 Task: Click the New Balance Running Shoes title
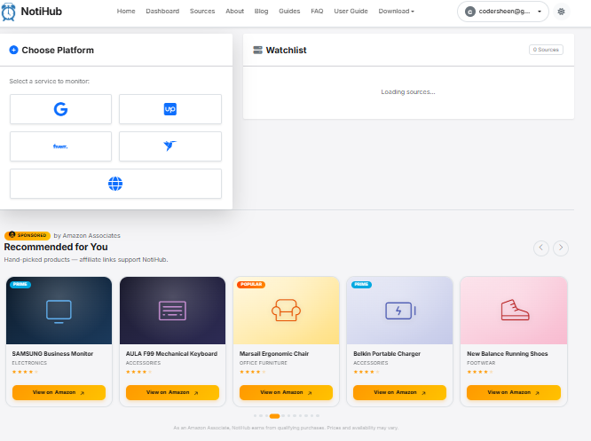[508, 353]
